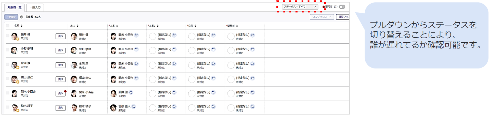Switch to the 一括入力 tab
This screenshot has height=116, width=489.
[x=35, y=7]
